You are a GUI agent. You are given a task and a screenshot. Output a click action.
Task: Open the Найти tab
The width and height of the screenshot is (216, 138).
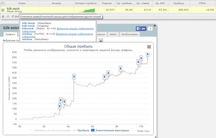(113, 34)
